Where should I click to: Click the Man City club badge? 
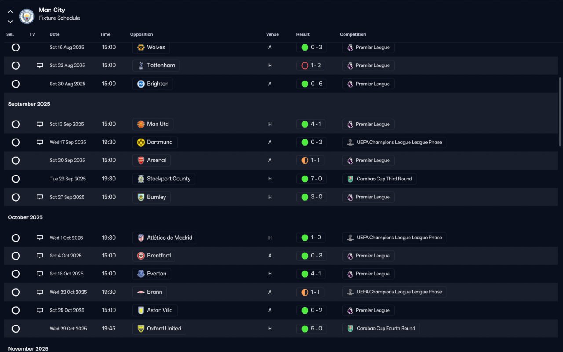(27, 16)
